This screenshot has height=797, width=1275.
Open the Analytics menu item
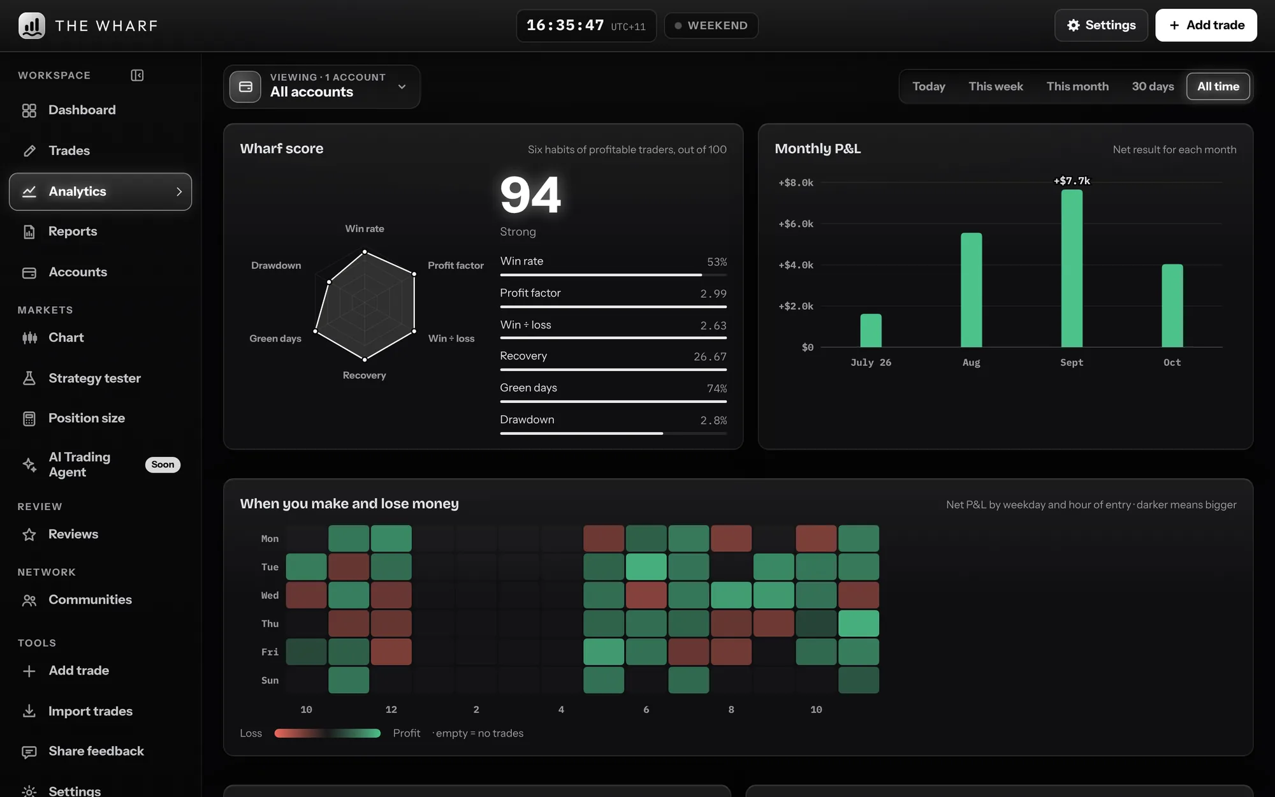[x=100, y=191]
